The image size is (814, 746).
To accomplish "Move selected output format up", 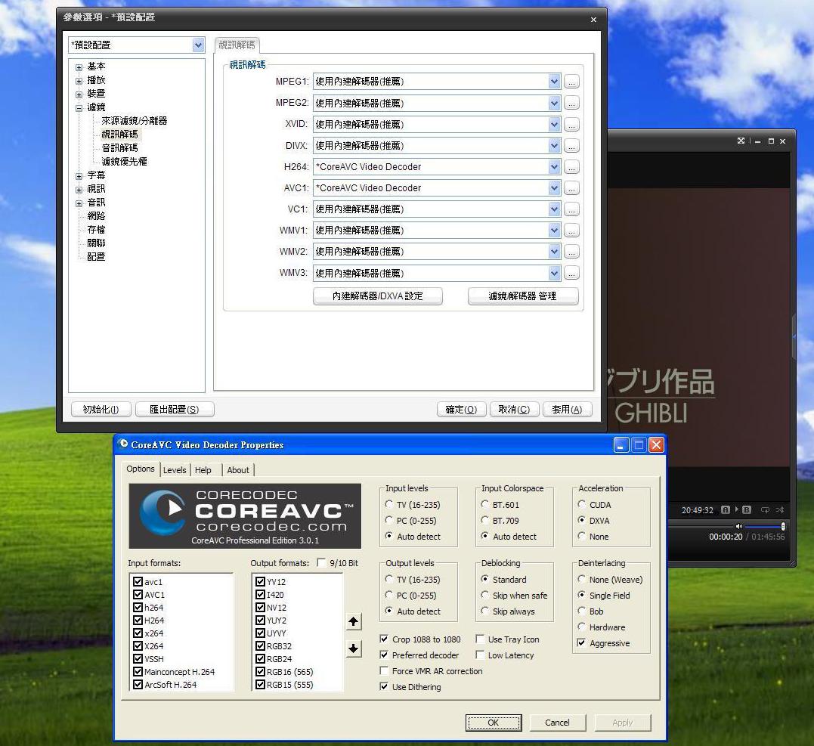I will pos(354,621).
